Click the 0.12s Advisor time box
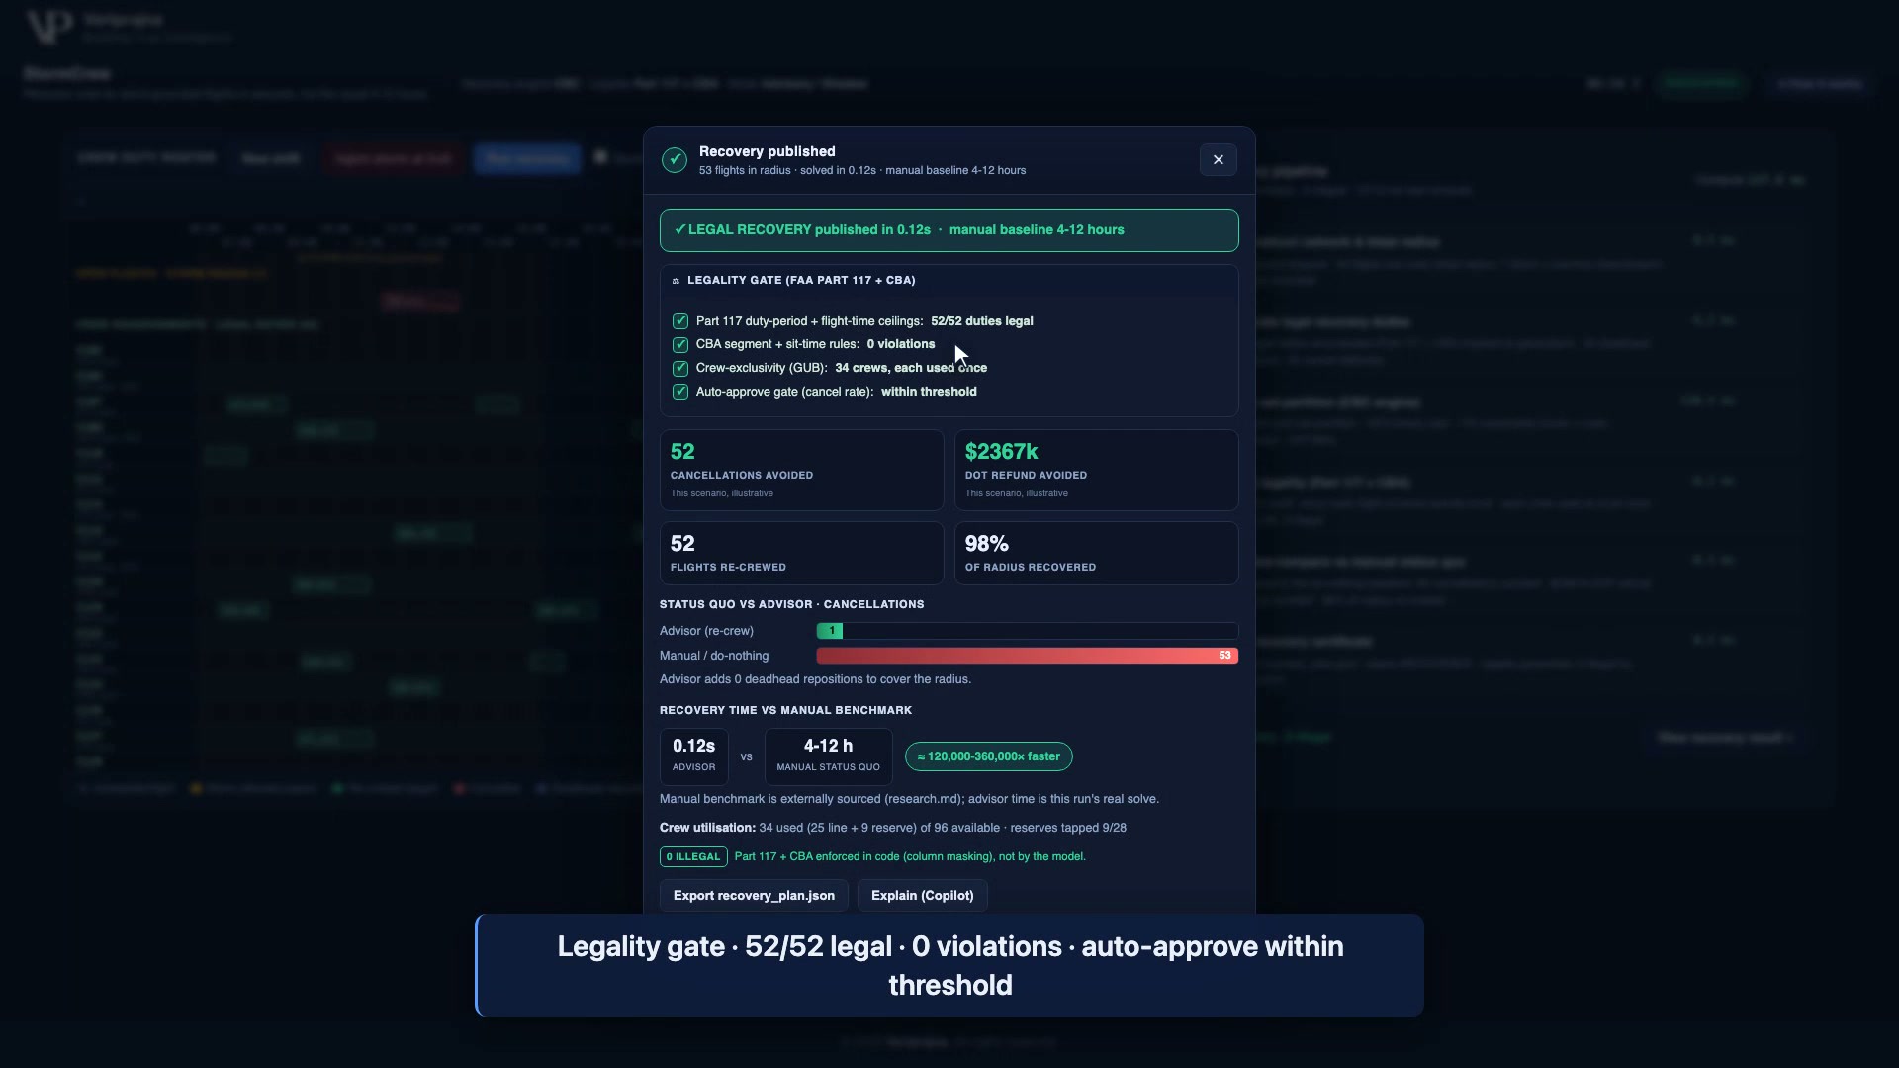Viewport: 1899px width, 1068px height. pyautogui.click(x=693, y=756)
